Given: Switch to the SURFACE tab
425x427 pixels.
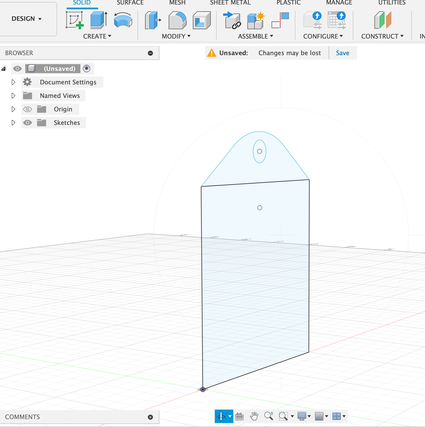Looking at the screenshot, I should (x=130, y=3).
